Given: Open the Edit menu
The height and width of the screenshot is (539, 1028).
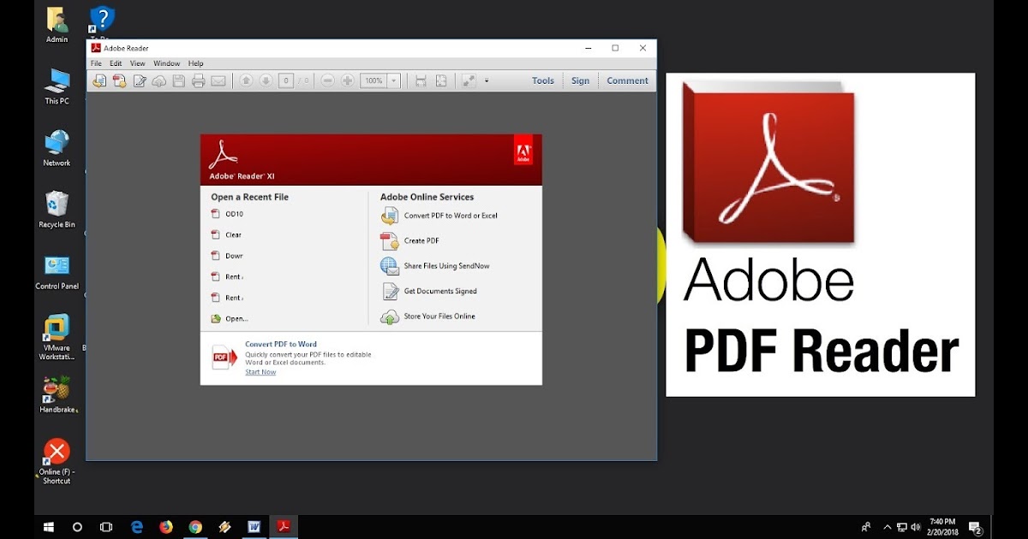Looking at the screenshot, I should click(x=116, y=63).
